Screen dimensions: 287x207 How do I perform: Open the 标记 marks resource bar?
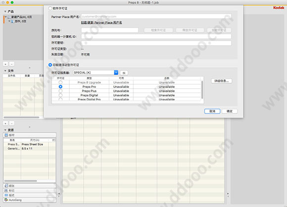click(30, 191)
